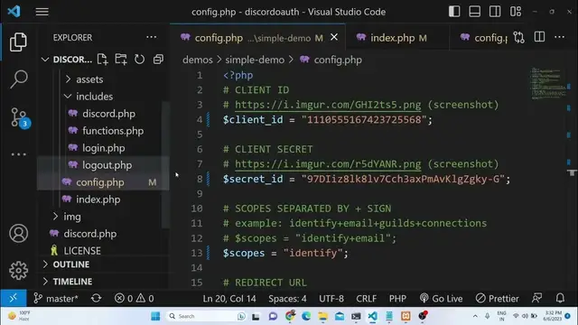Collapse the includes folder
The width and height of the screenshot is (578, 325).
94,97
